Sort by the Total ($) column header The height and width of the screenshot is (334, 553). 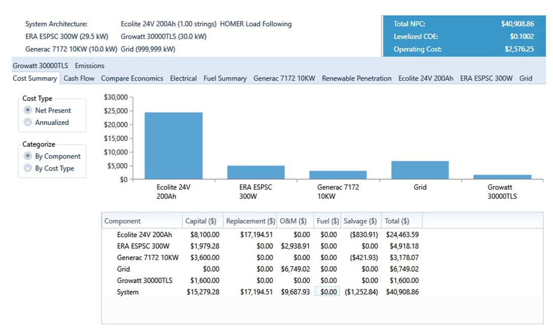point(402,221)
